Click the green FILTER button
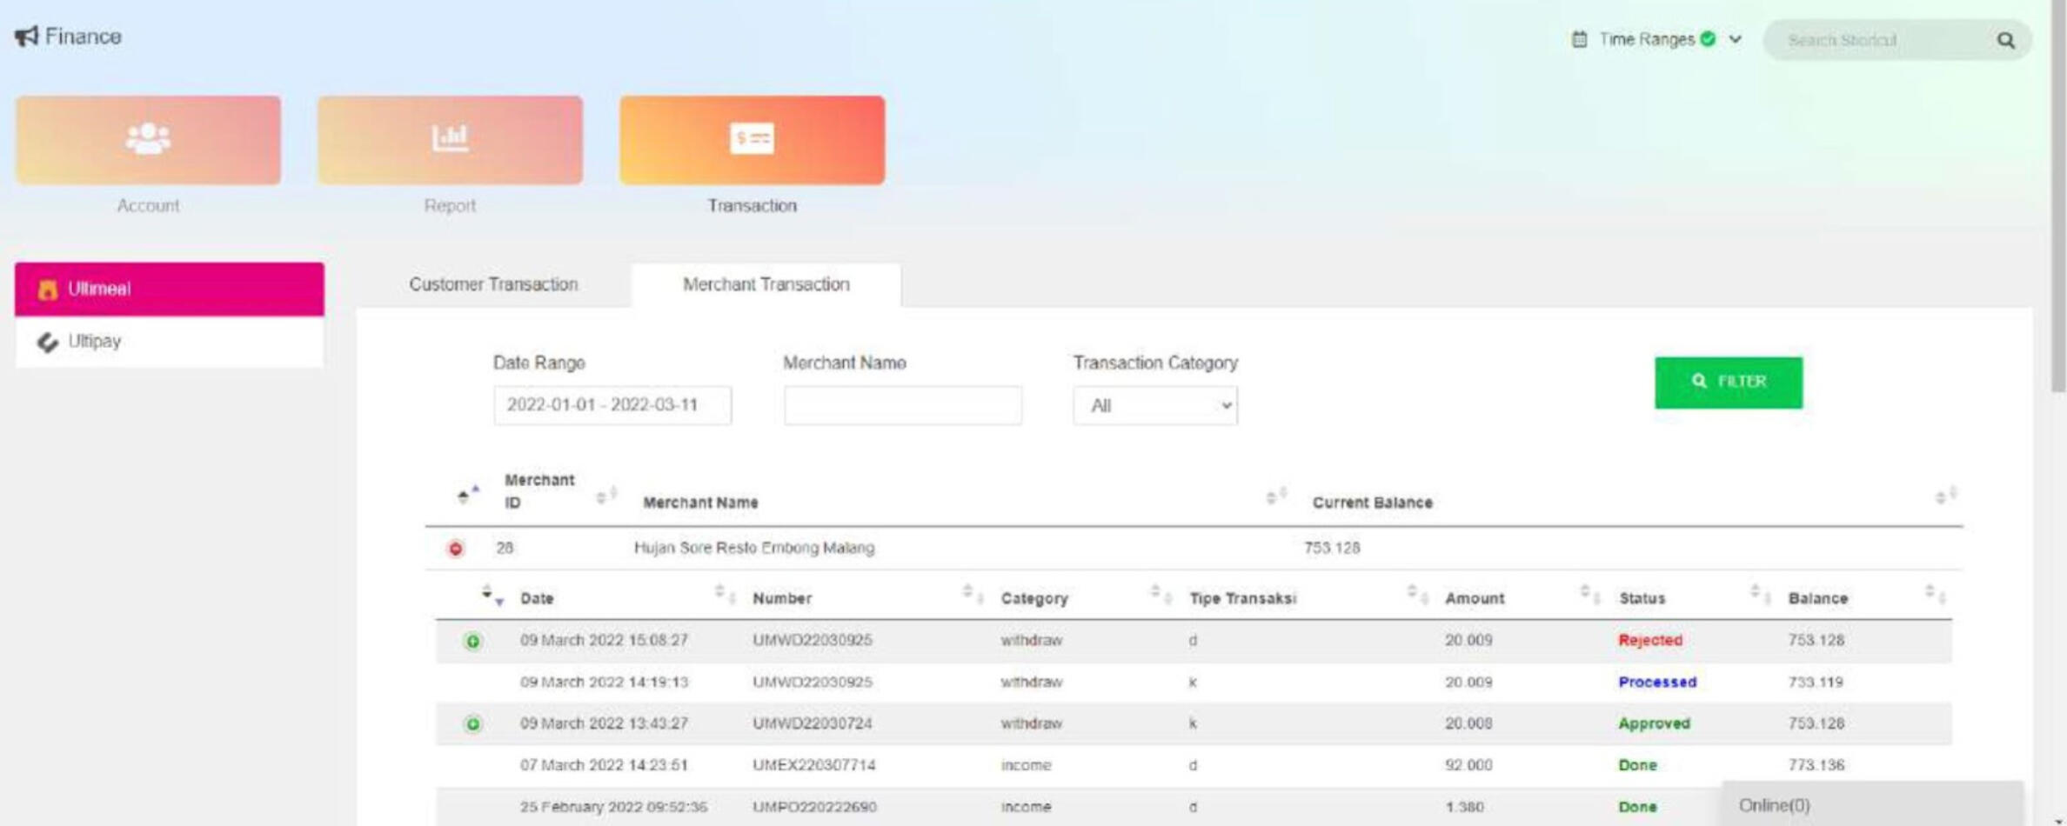2067x826 pixels. [1728, 383]
